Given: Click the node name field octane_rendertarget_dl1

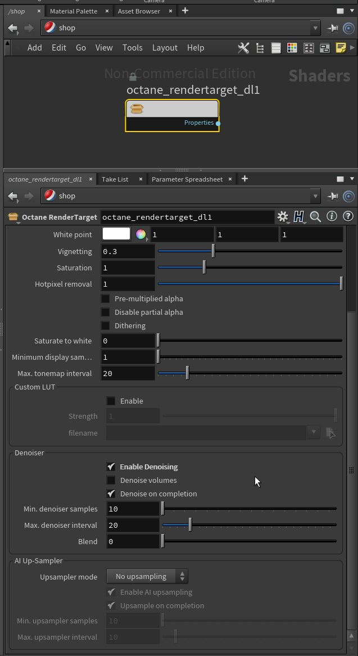Looking at the screenshot, I should 187,217.
